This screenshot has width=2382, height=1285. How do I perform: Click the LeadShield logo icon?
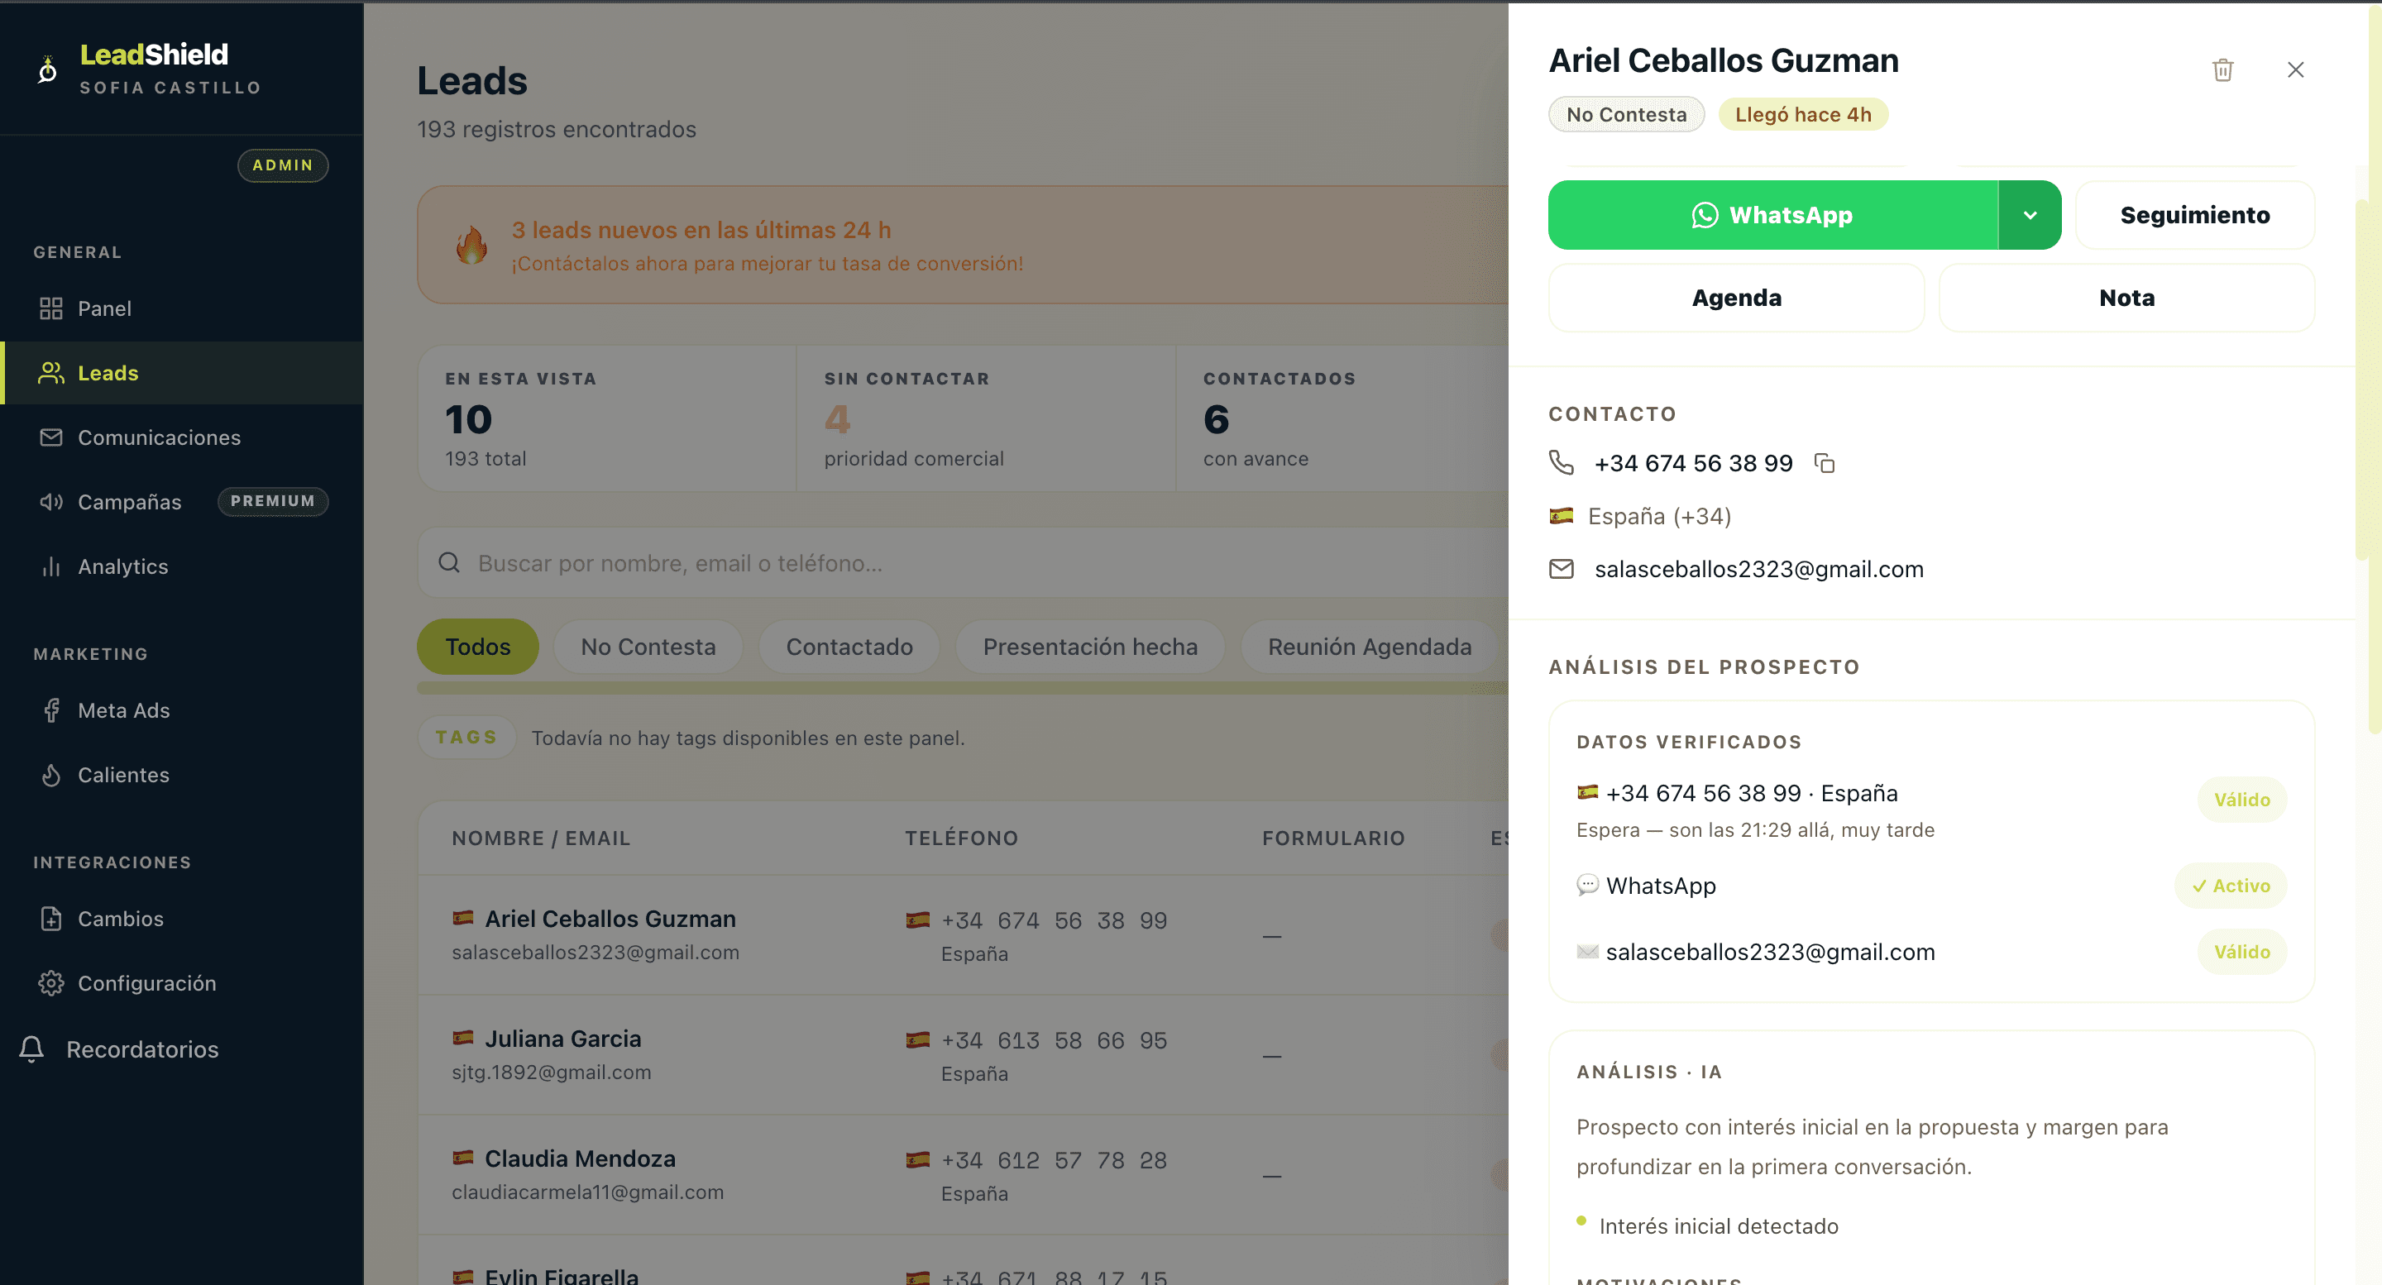click(x=47, y=69)
